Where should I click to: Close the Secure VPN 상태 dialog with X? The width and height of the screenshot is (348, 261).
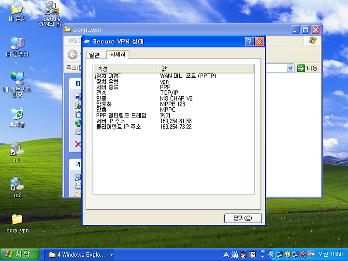pyautogui.click(x=259, y=42)
